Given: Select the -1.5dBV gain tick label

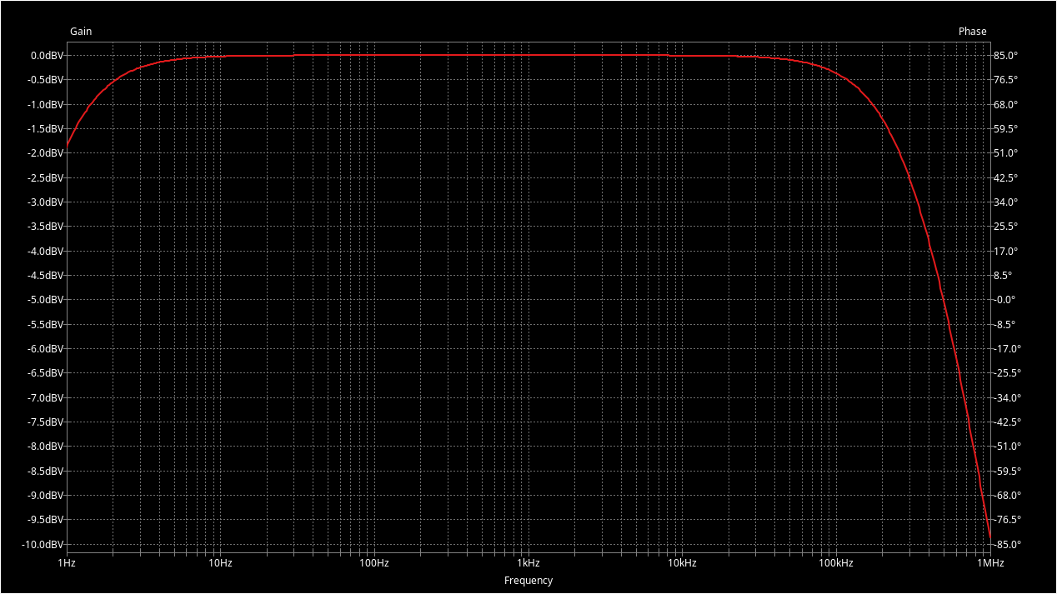Looking at the screenshot, I should (45, 129).
